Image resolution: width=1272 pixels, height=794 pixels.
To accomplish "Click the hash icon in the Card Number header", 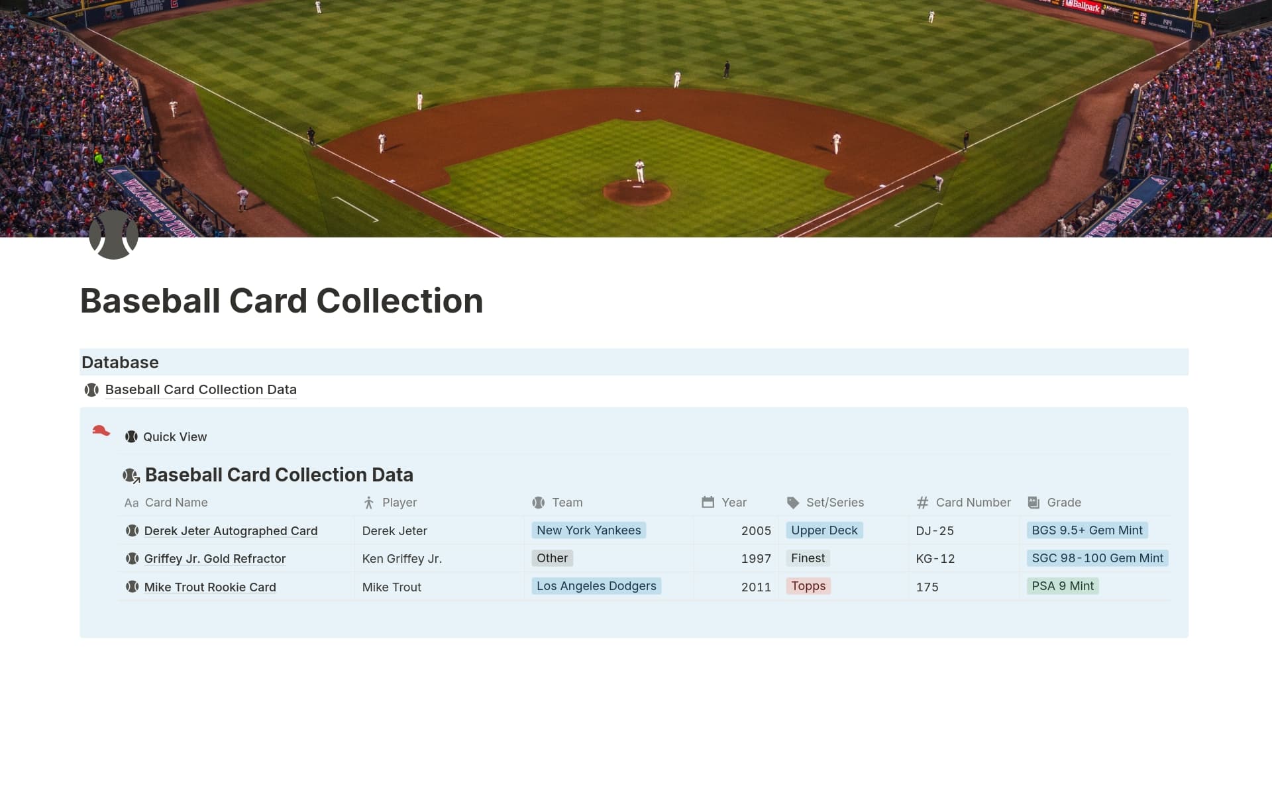I will coord(922,503).
